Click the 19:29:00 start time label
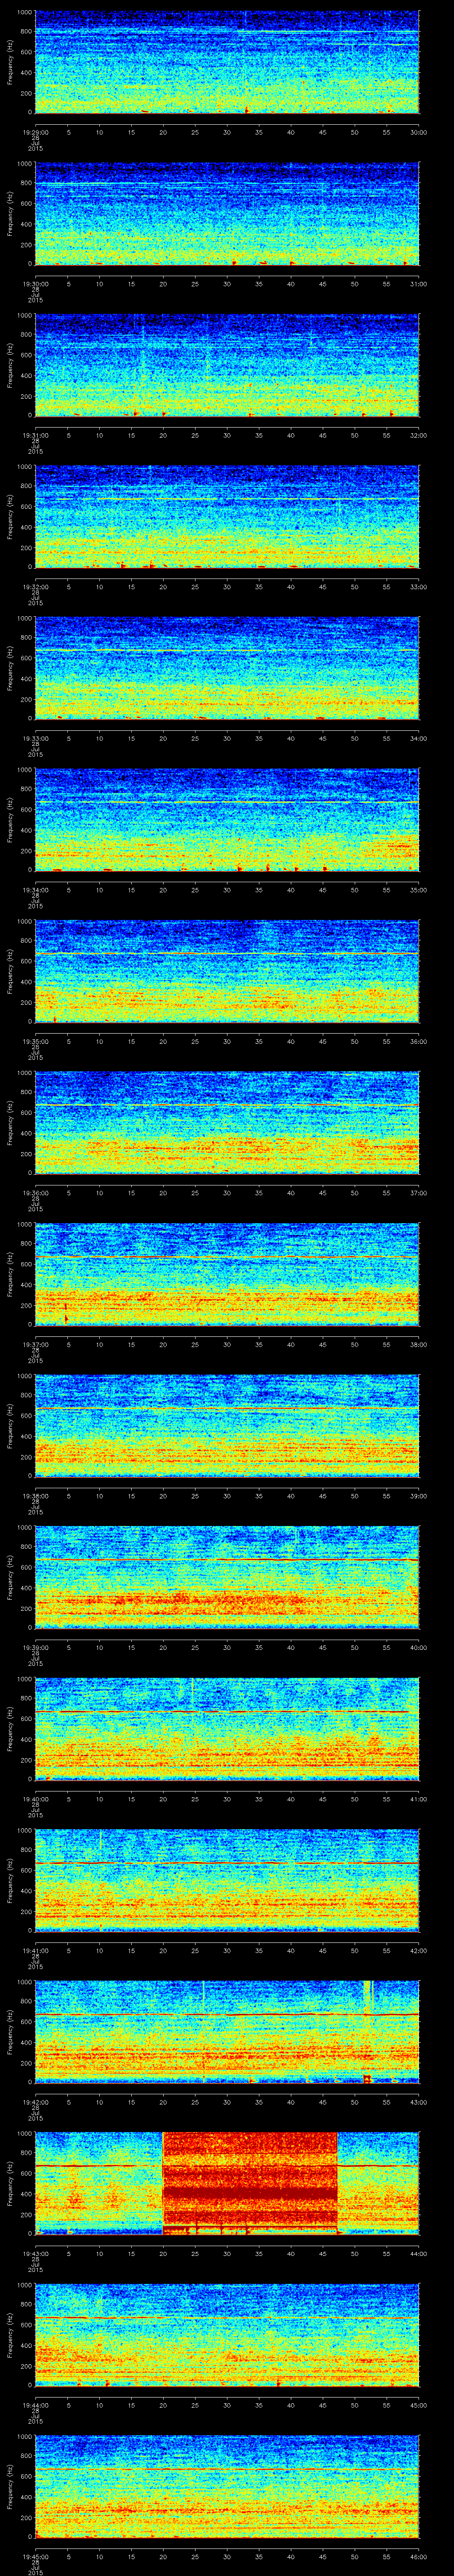This screenshot has height=2576, width=454. (x=35, y=132)
